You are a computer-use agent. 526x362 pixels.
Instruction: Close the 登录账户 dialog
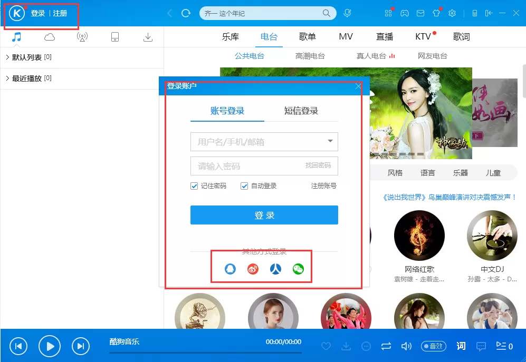358,86
